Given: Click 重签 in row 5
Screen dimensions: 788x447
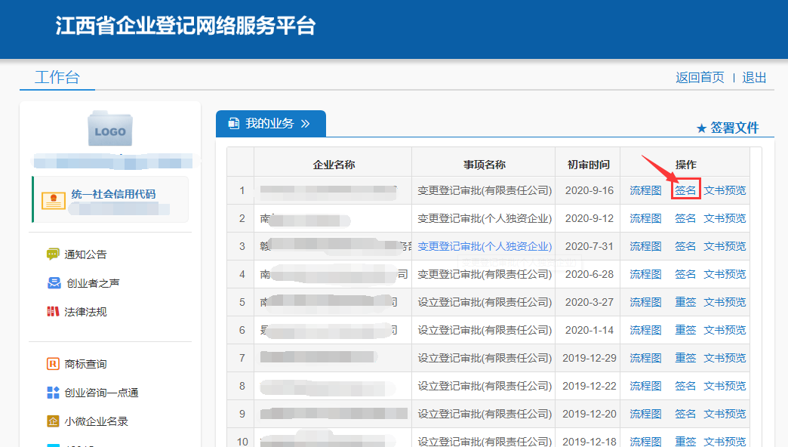Looking at the screenshot, I should pos(685,302).
